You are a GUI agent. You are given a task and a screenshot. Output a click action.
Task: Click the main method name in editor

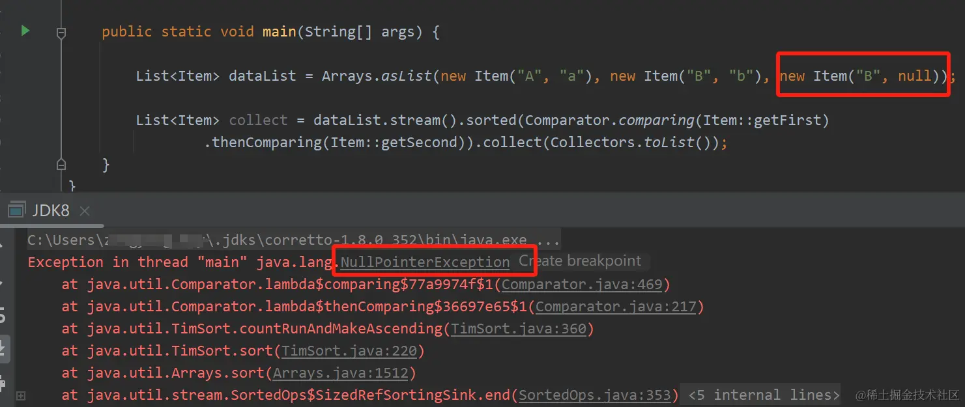pos(280,31)
